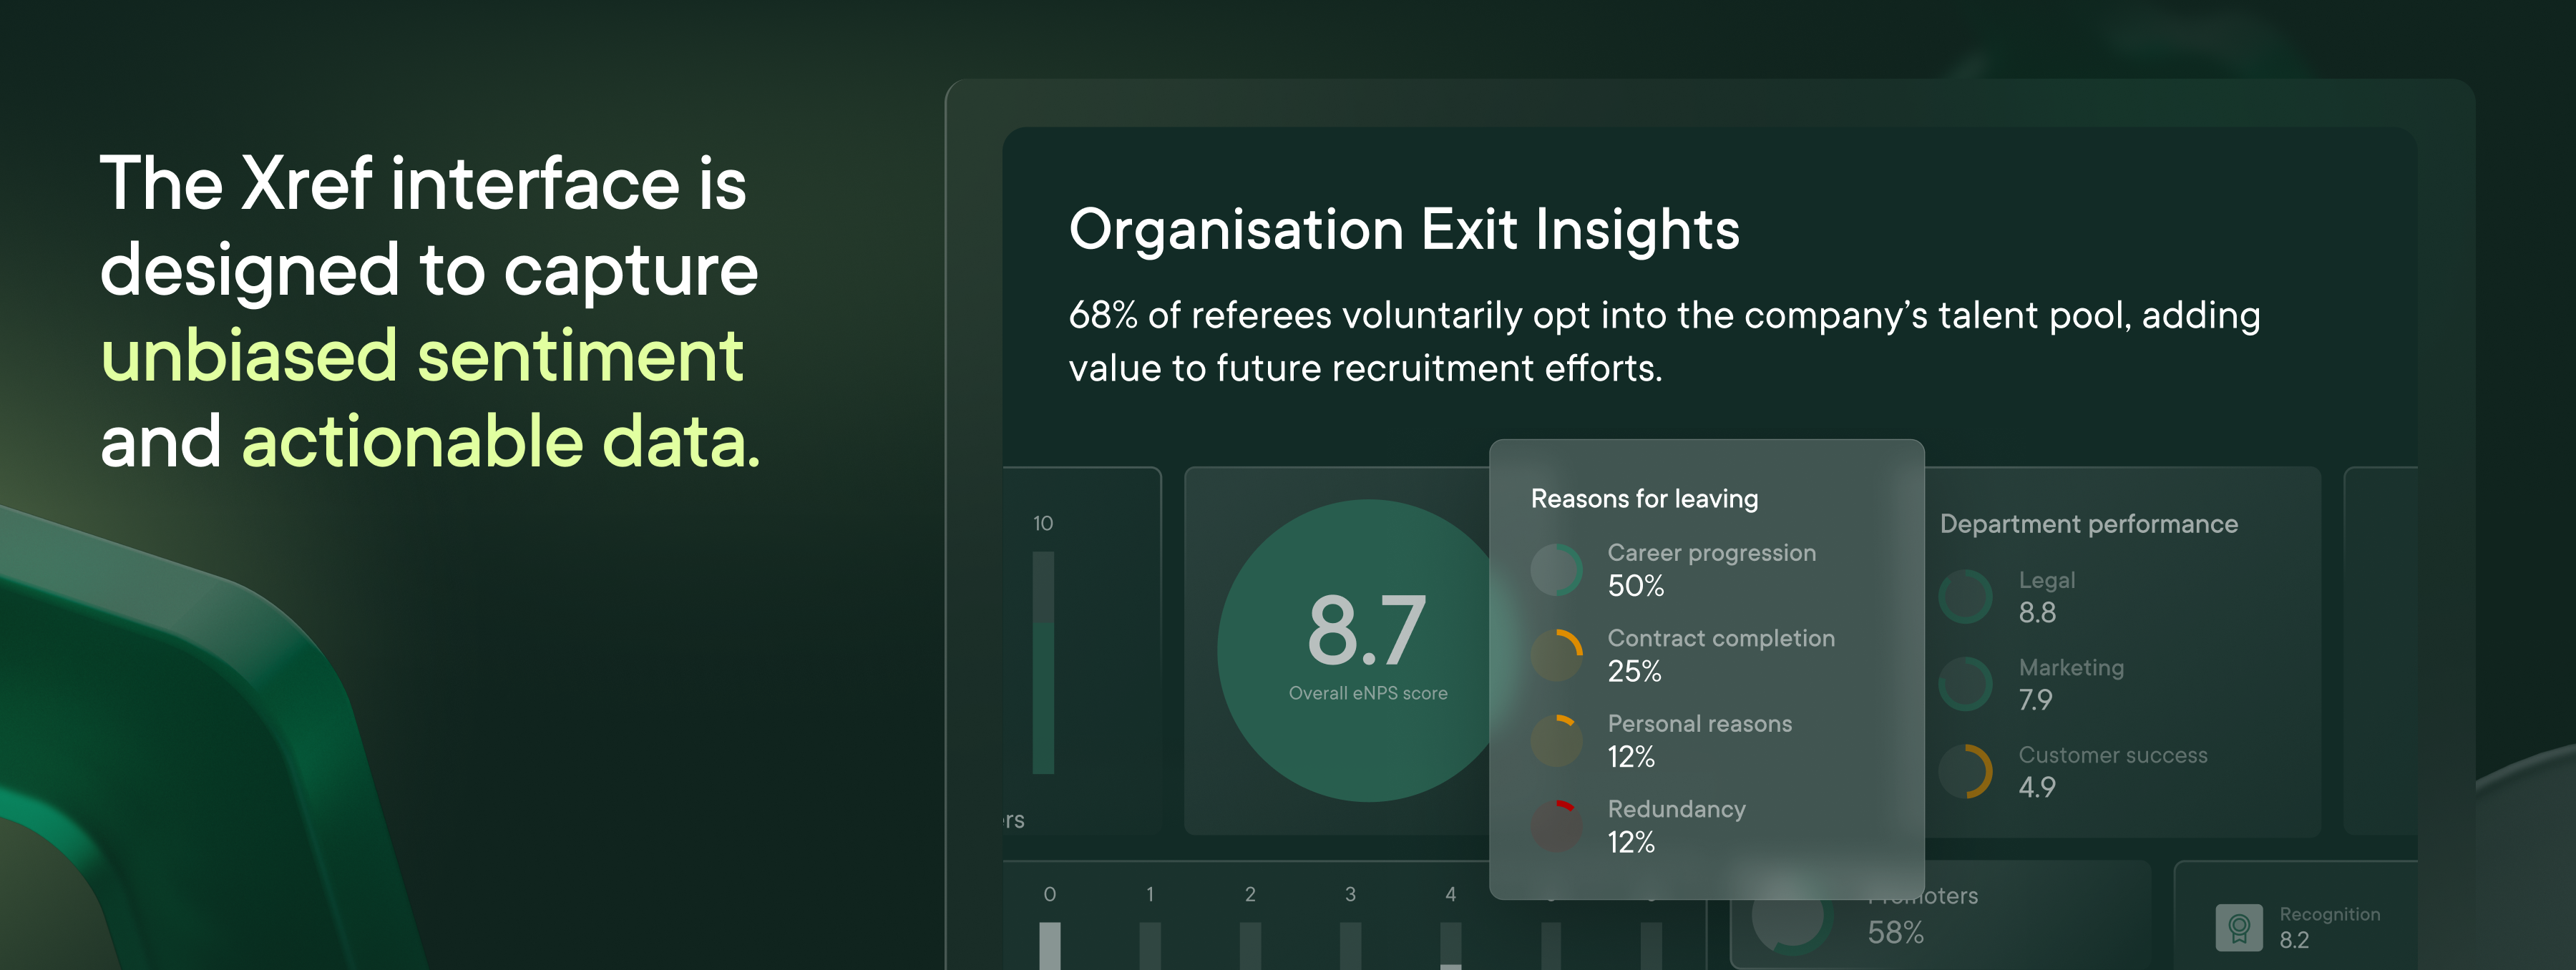
Task: Click the Career progression donut icon
Action: click(1556, 570)
